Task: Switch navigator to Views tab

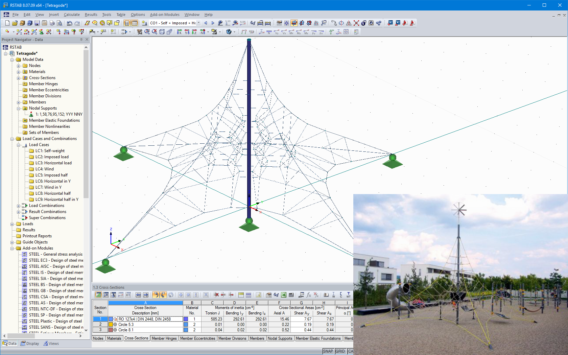Action: [x=51, y=344]
